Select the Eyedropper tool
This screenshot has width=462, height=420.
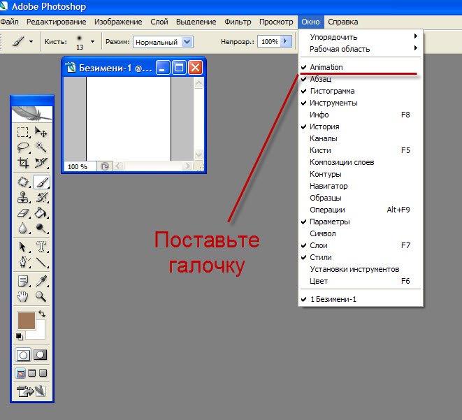[x=41, y=281]
